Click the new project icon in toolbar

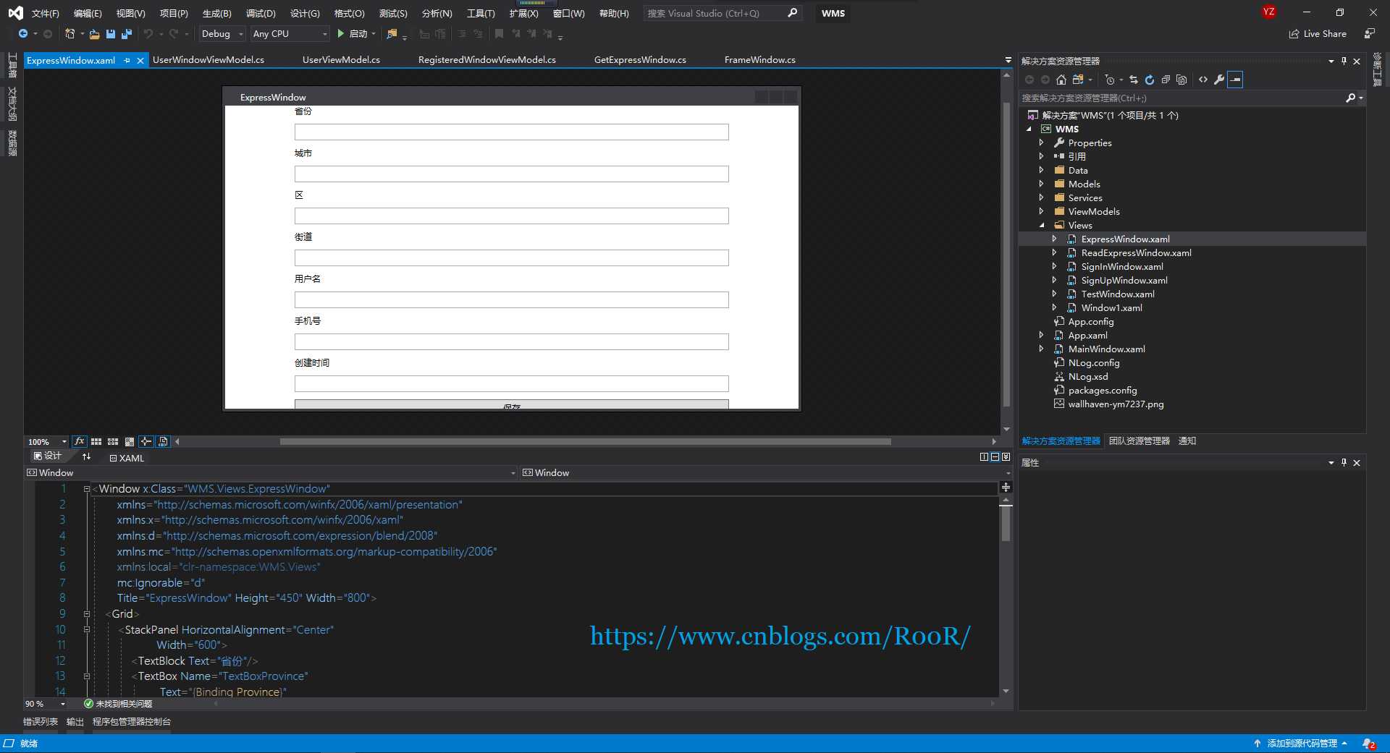click(x=70, y=34)
